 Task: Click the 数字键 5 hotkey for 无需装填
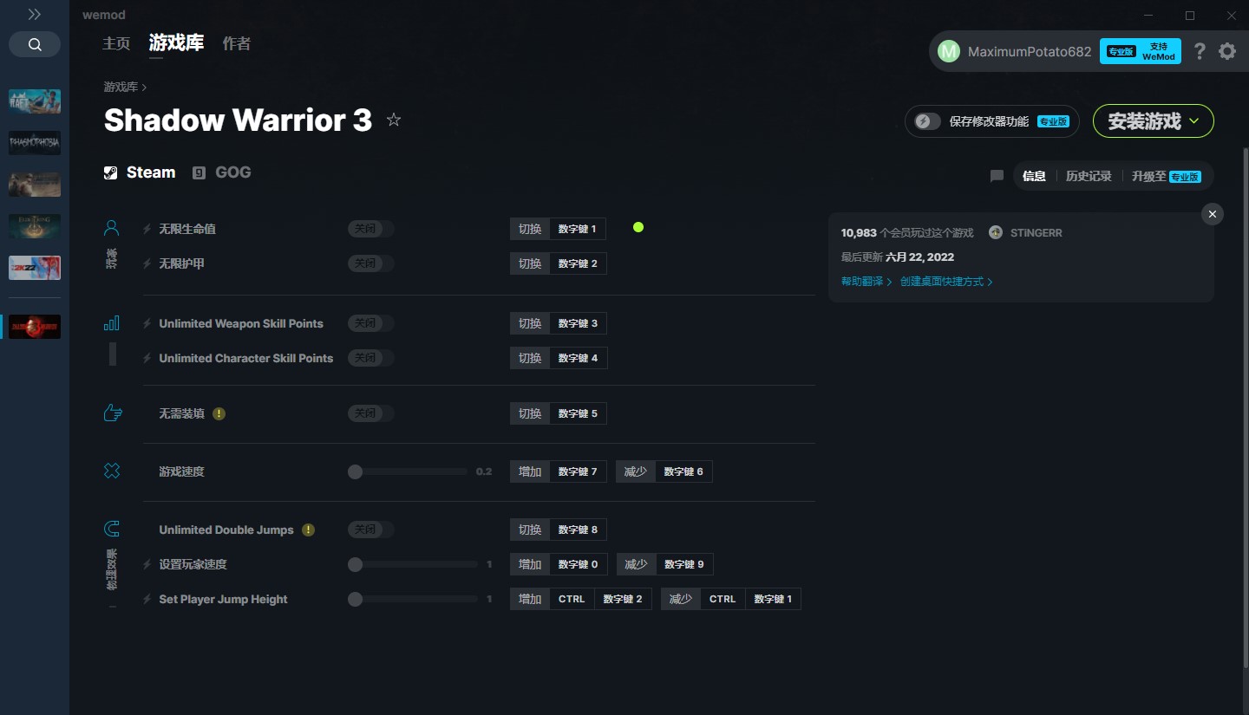click(578, 413)
